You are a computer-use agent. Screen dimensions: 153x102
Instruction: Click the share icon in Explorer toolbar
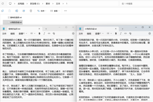[24, 11]
